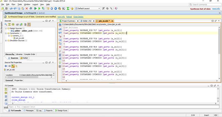
Task: Click Collapse All icon in Sources panel
Action: coord(9,25)
